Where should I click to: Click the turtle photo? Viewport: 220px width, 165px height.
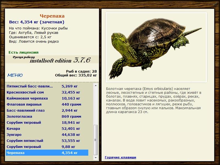pos(156,47)
